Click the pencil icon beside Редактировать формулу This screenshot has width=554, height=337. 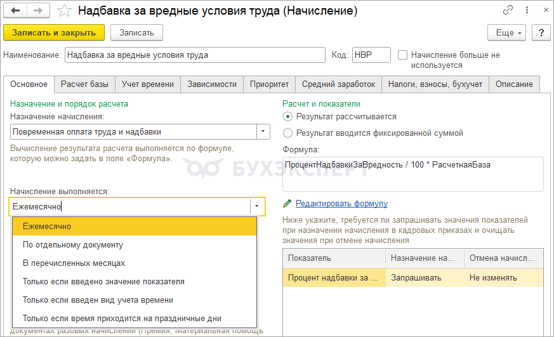coord(287,204)
